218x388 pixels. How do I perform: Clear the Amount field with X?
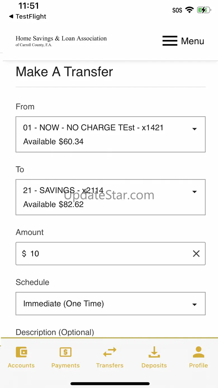pos(196,253)
